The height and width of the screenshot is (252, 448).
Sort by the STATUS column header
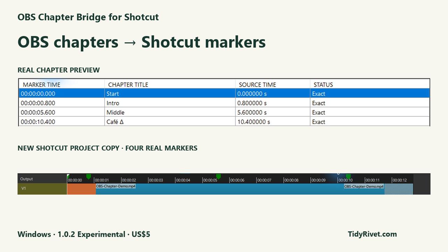point(370,84)
